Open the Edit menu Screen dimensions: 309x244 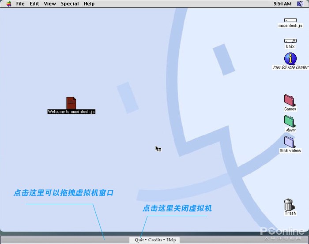(x=34, y=4)
